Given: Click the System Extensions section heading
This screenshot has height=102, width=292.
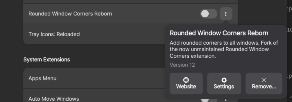Looking at the screenshot, I should [46, 59].
